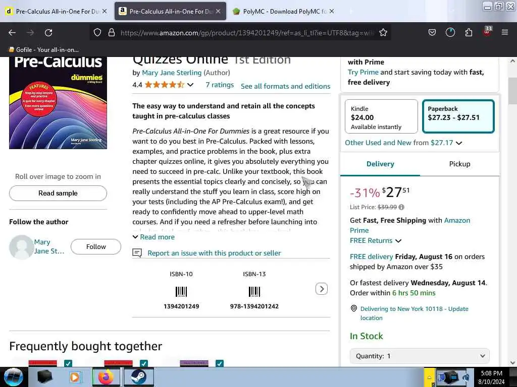Show hidden system tray icons
Viewport: 517px width, 387px height.
coord(429,377)
